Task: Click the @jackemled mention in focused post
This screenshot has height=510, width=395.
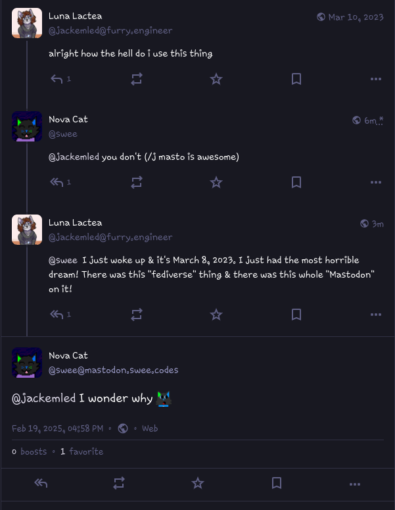Action: coord(44,398)
